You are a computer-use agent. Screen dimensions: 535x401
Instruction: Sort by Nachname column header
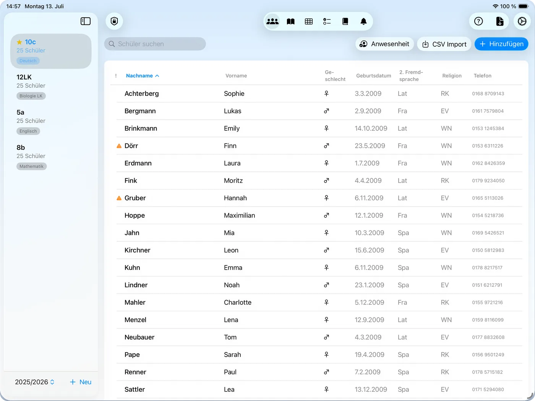(x=142, y=76)
